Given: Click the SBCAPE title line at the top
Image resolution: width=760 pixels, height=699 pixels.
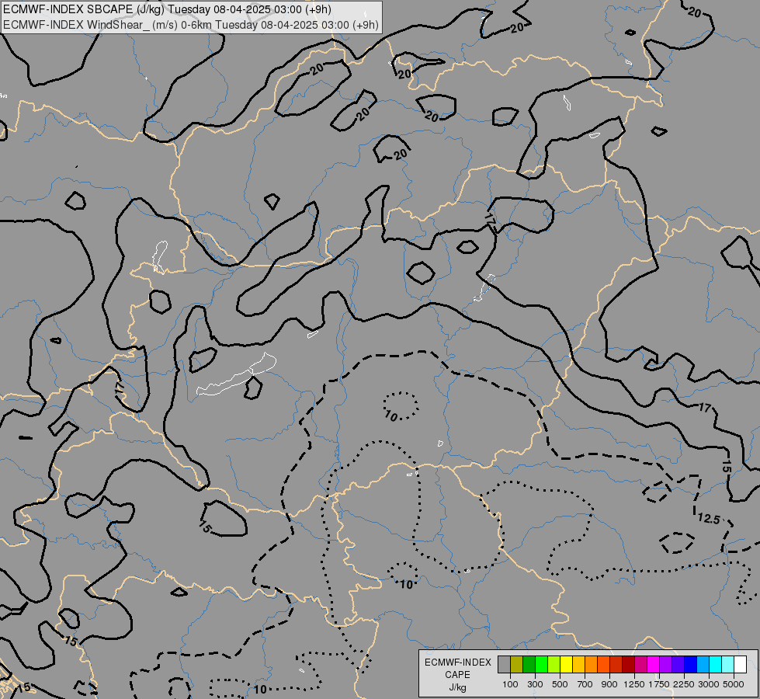Looking at the screenshot, I should [167, 9].
